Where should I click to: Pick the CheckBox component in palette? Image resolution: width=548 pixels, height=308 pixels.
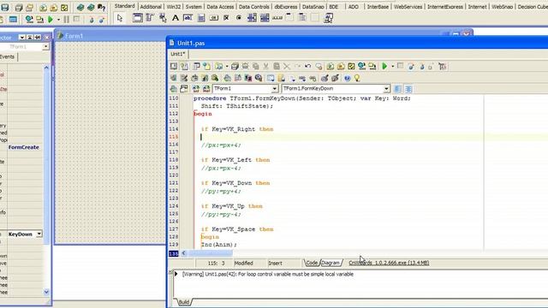[226, 18]
